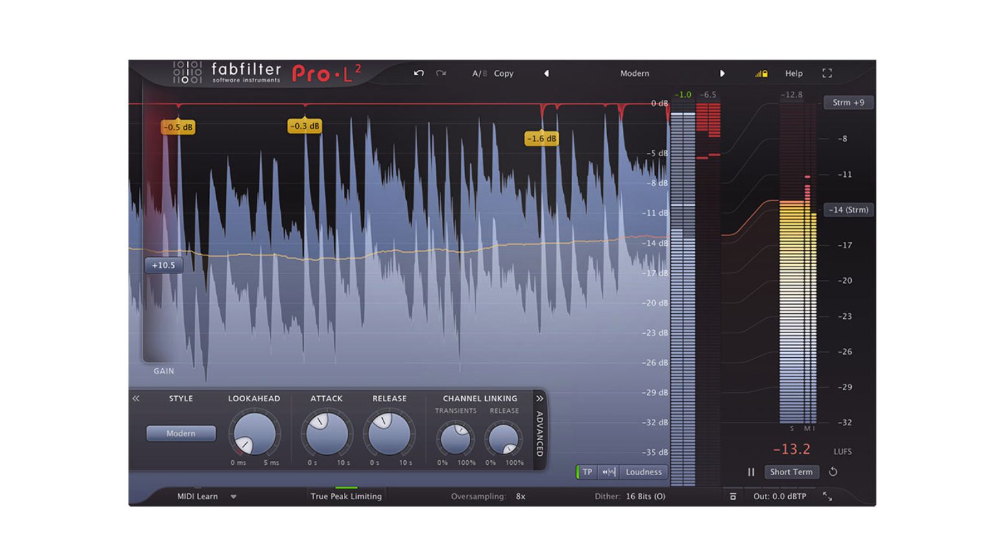Viewport: 999px width, 551px height.
Task: Select the Modern limiting style
Action: point(180,434)
